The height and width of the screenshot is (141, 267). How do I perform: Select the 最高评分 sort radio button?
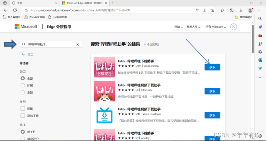click(23, 139)
